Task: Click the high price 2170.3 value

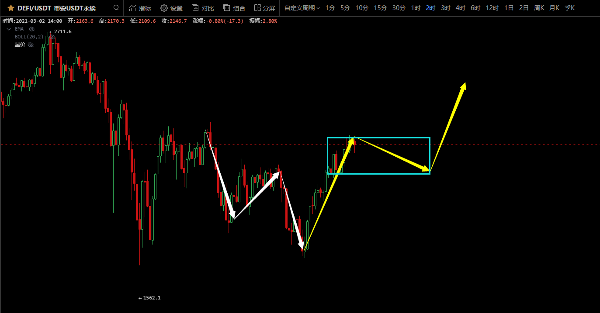Action: 115,21
